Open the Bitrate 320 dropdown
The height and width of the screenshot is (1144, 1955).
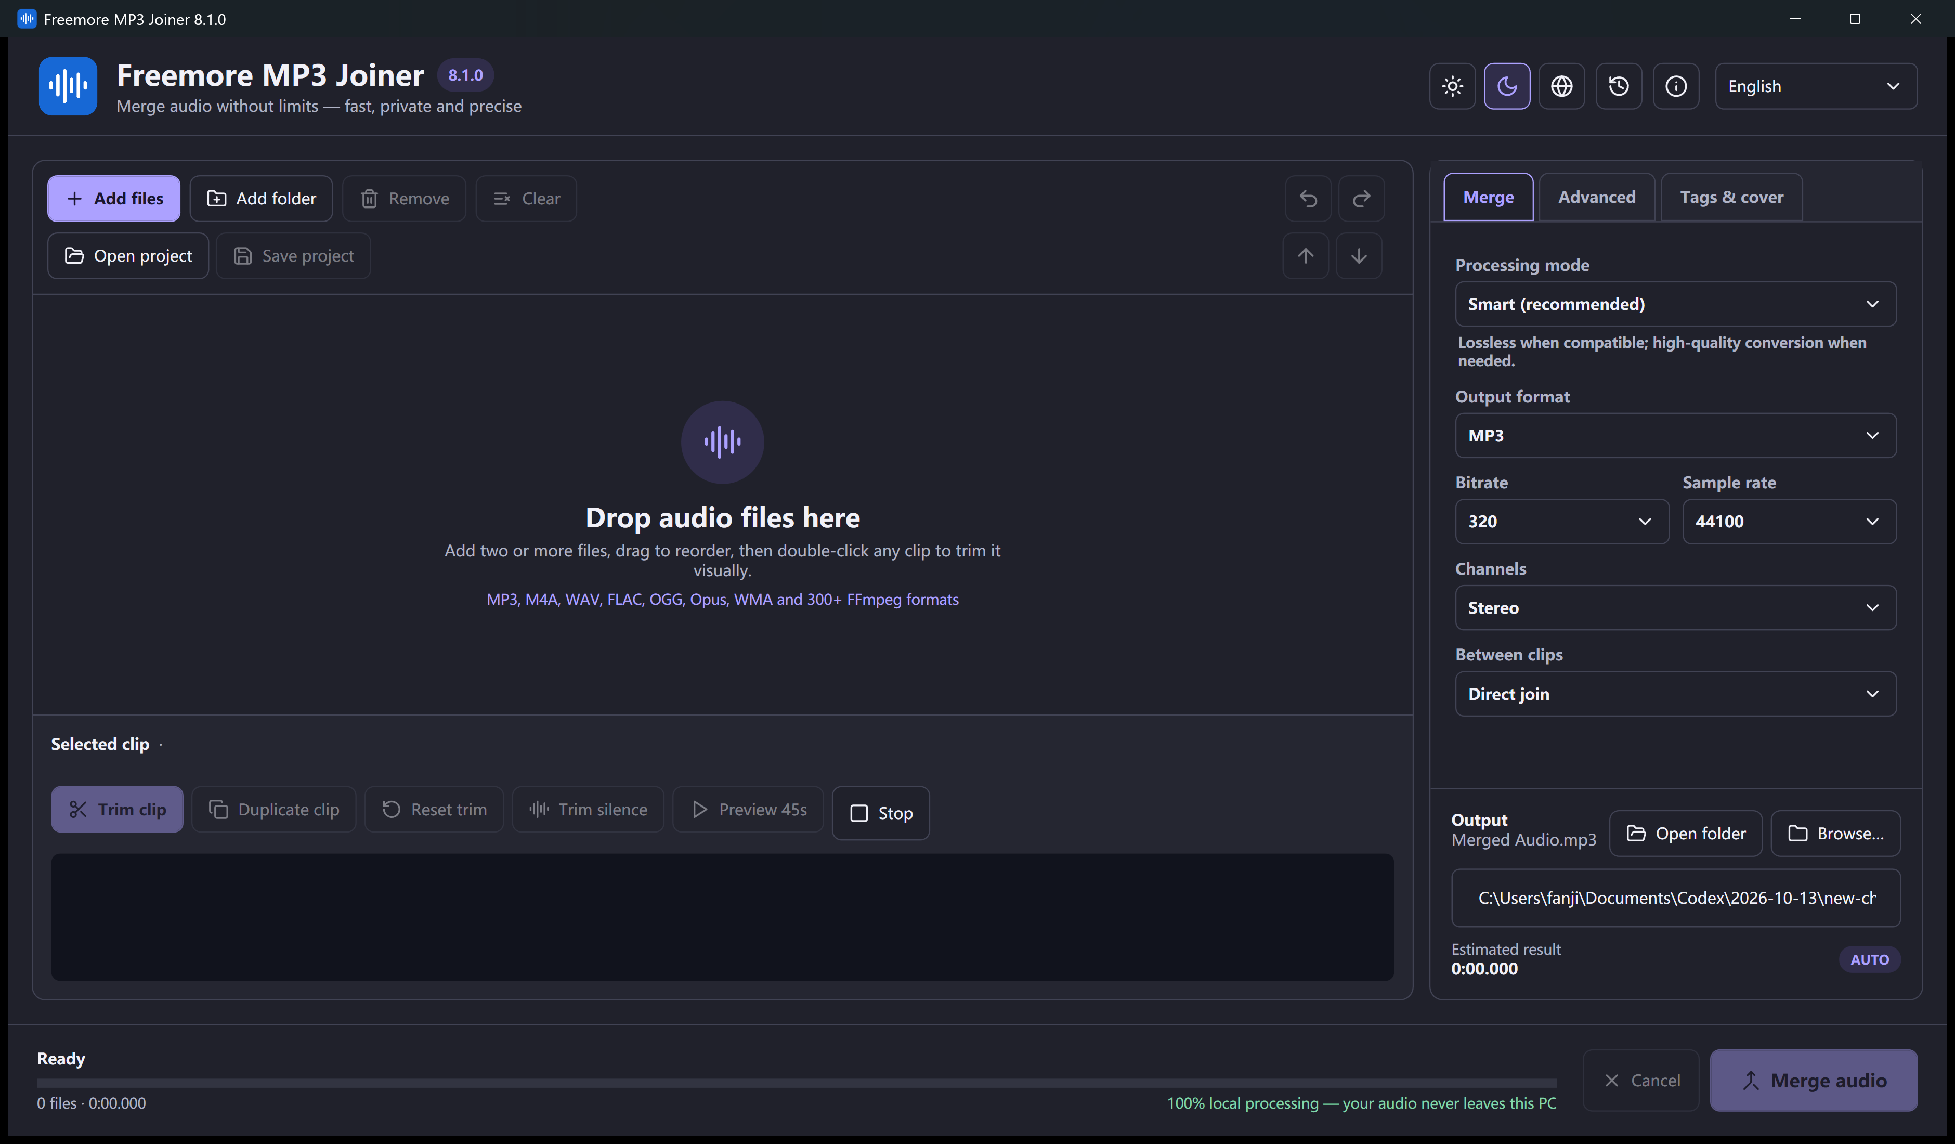[x=1562, y=522]
